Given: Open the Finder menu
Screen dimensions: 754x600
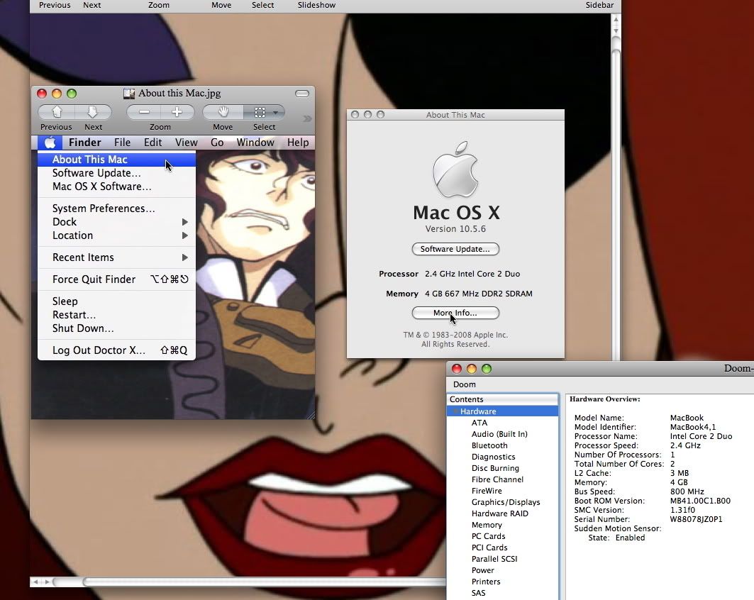Looking at the screenshot, I should click(84, 143).
